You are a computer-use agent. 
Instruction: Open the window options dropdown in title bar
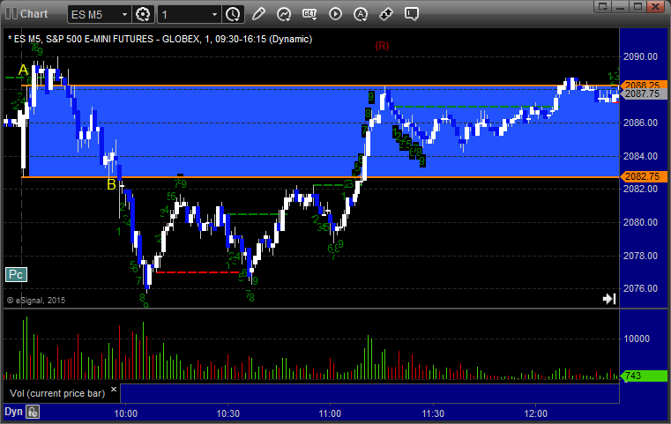[x=603, y=6]
